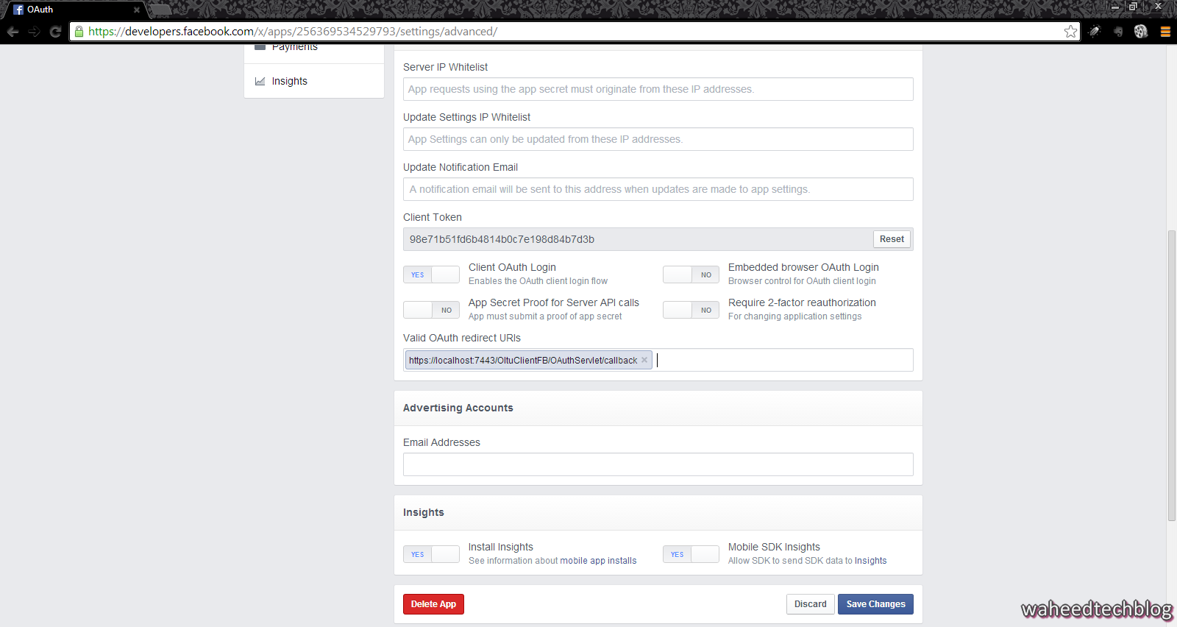Open a new browser tab
Screen dimensions: 1177x627
(160, 10)
